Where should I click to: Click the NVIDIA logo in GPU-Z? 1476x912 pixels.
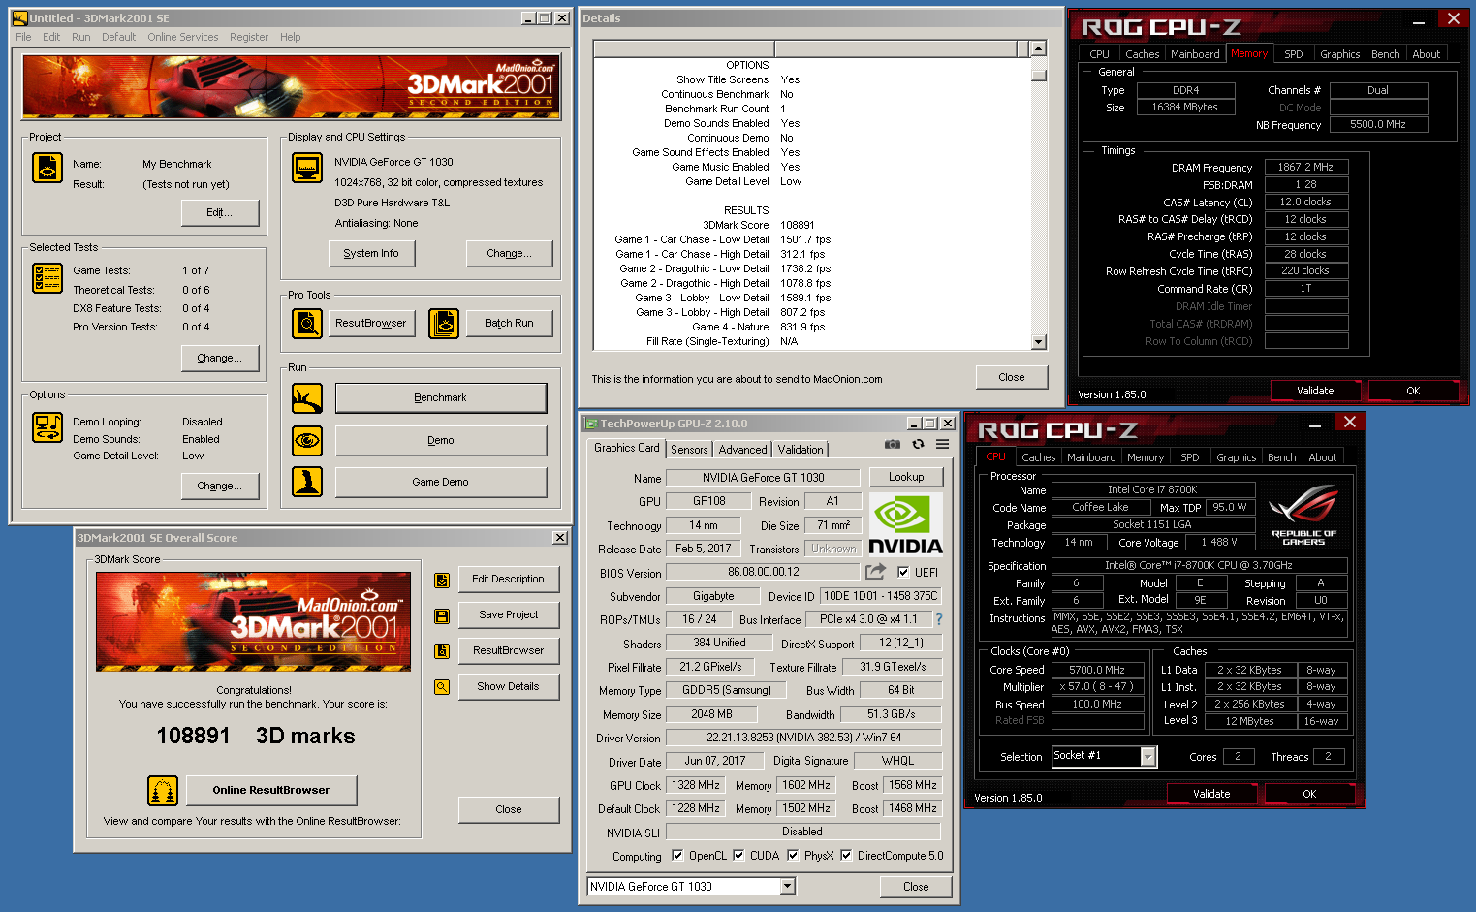[x=906, y=523]
